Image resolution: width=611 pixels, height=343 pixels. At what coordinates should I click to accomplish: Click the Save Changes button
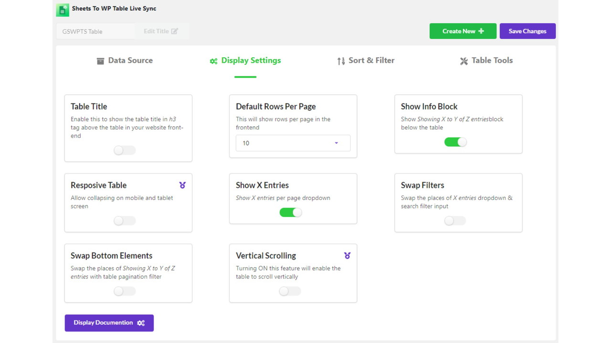[527, 31]
